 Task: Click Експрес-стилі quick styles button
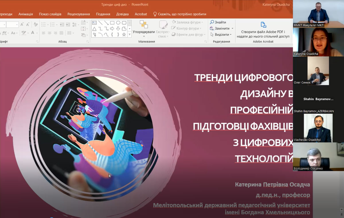coord(163,29)
